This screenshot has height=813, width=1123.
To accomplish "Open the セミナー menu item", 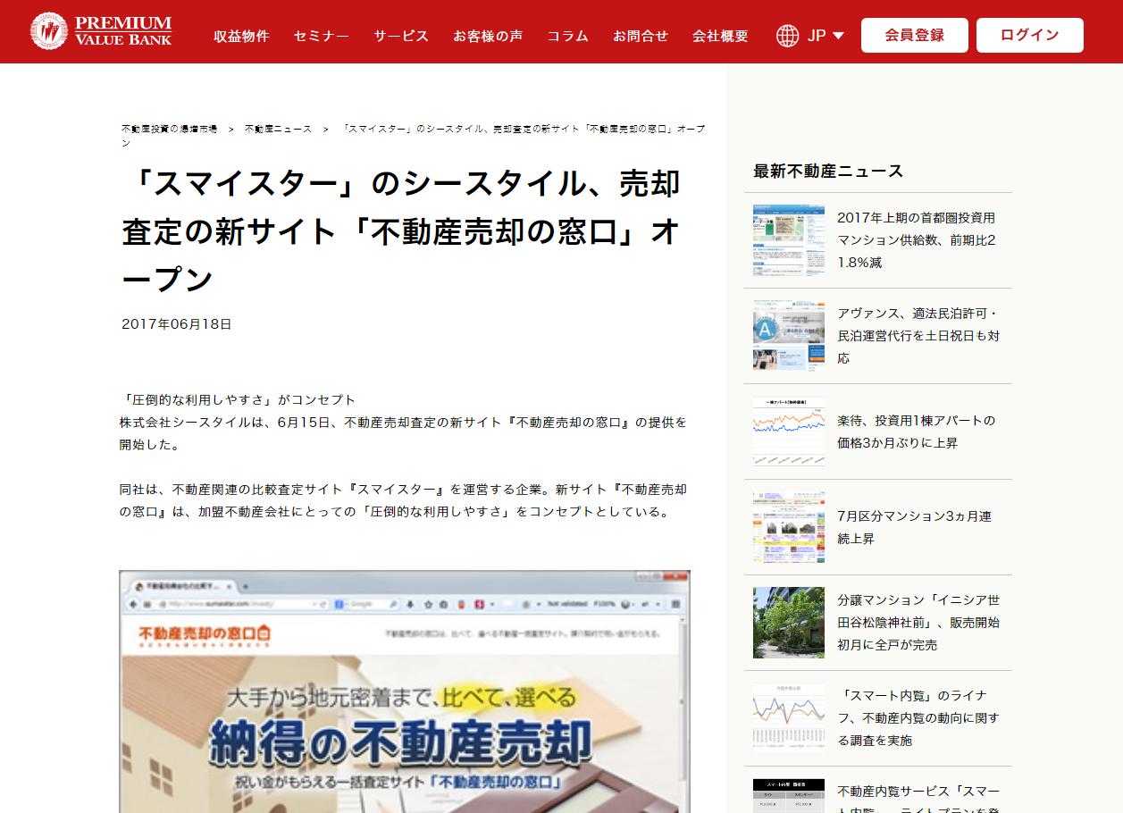I will coord(321,36).
